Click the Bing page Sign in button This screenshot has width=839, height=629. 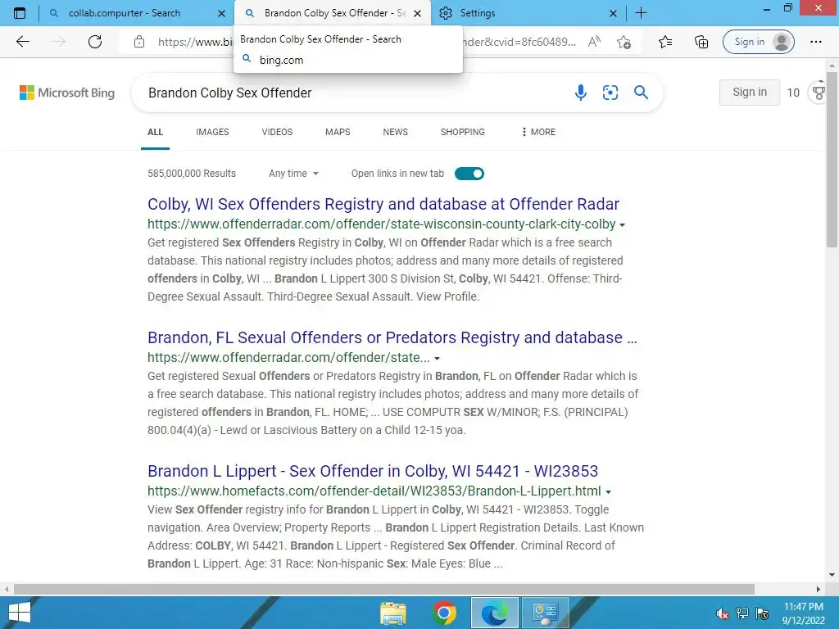749,92
